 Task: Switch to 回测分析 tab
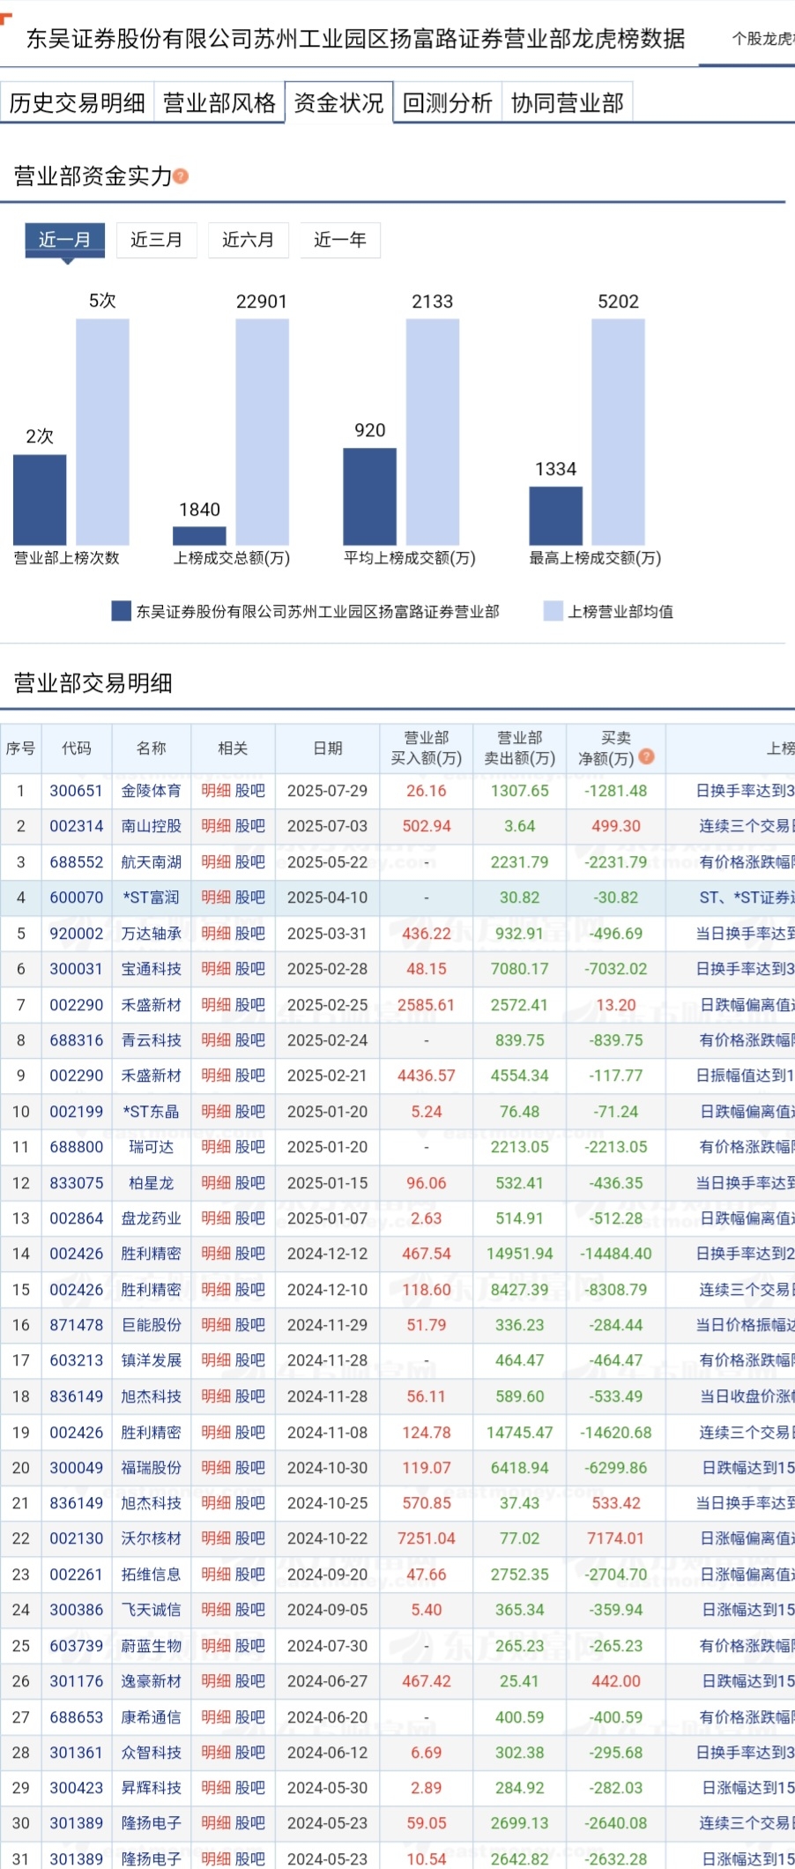(x=448, y=103)
